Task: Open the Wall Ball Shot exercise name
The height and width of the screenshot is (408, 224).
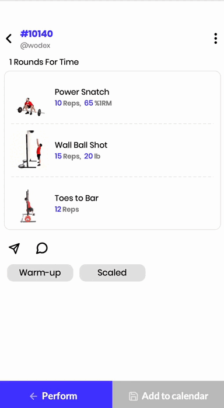Action: [81, 145]
